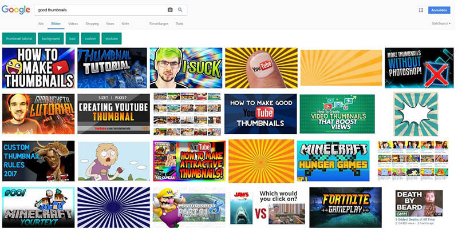Open the Einstellungen link

[159, 23]
